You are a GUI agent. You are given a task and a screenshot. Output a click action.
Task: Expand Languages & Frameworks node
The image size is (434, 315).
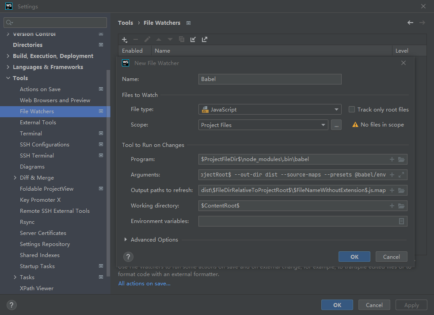point(8,67)
